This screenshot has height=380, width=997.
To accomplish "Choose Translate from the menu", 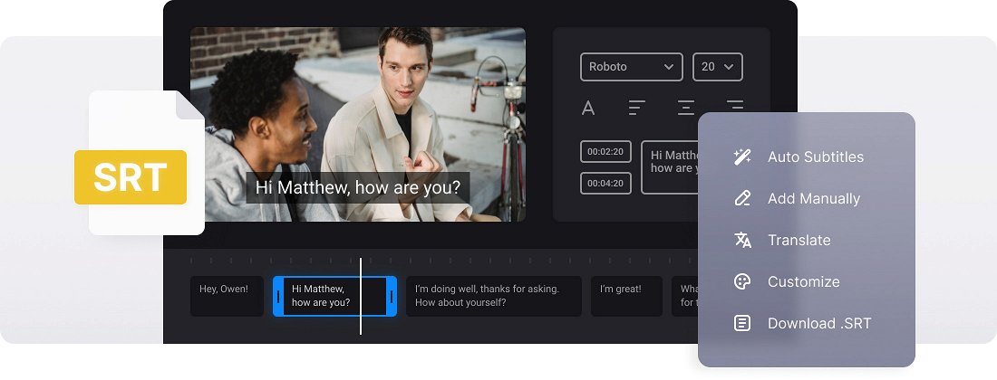I will [799, 240].
